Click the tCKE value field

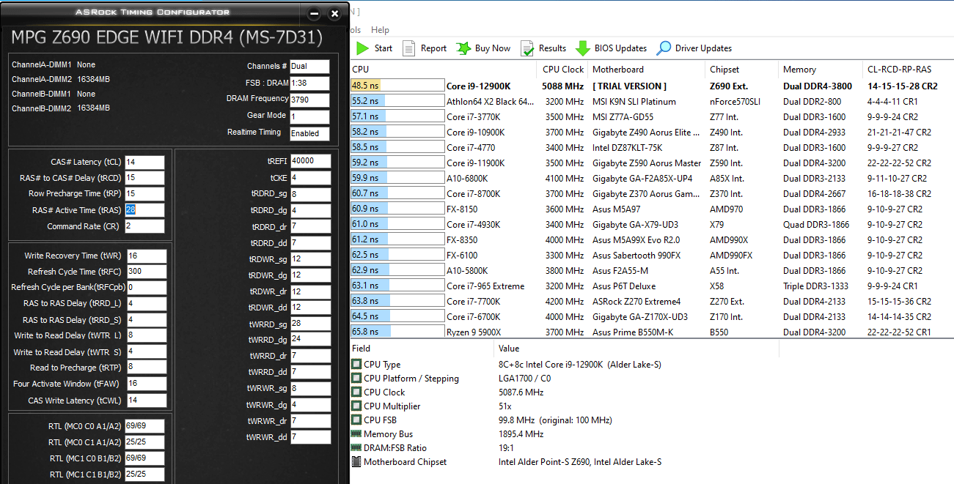pos(310,177)
